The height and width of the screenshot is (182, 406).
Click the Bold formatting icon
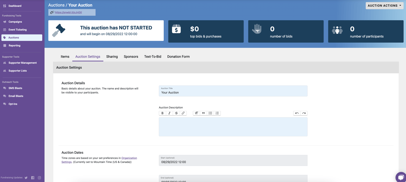[x=162, y=113]
